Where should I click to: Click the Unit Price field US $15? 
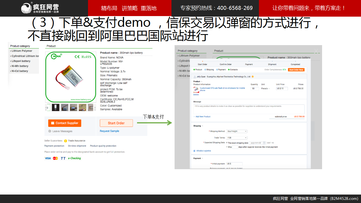pos(282,89)
